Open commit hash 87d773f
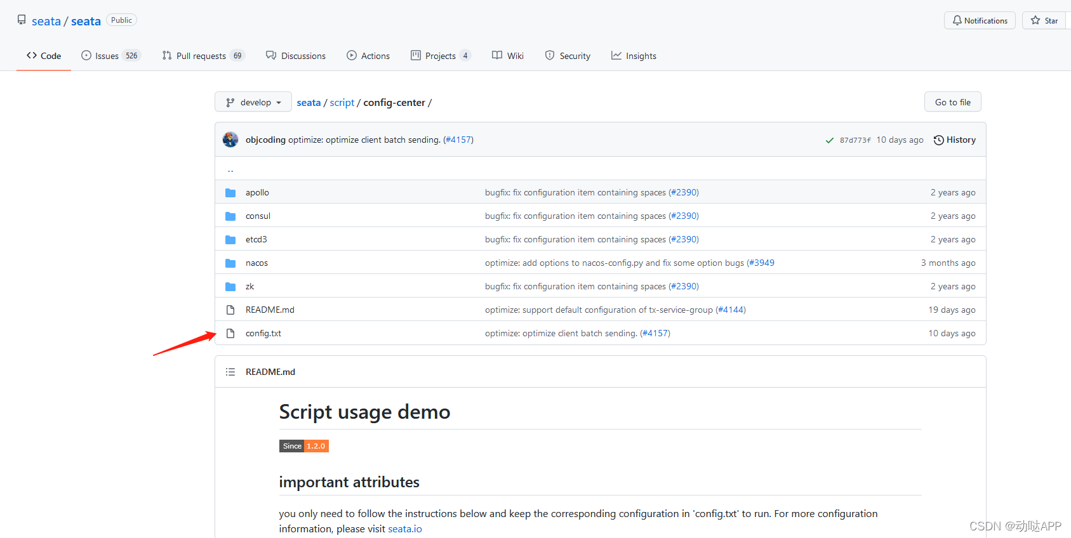 [855, 140]
